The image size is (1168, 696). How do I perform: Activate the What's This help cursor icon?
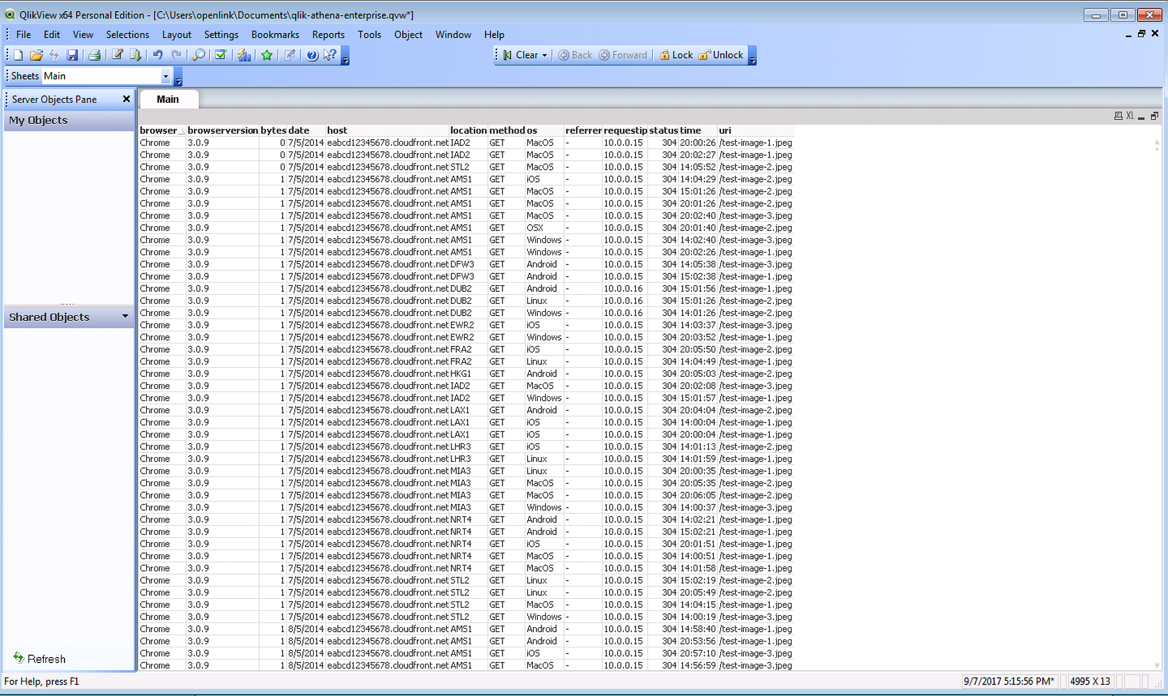coord(330,55)
